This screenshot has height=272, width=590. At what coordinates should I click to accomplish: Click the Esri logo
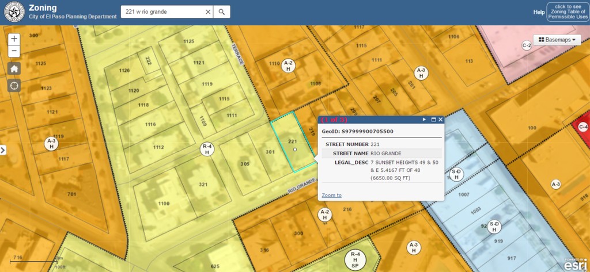[576, 265]
